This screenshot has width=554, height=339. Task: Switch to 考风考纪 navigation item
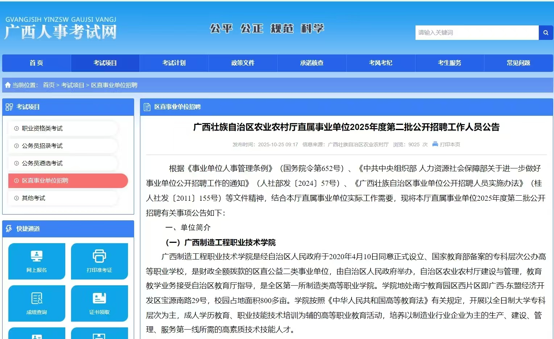tap(381, 63)
